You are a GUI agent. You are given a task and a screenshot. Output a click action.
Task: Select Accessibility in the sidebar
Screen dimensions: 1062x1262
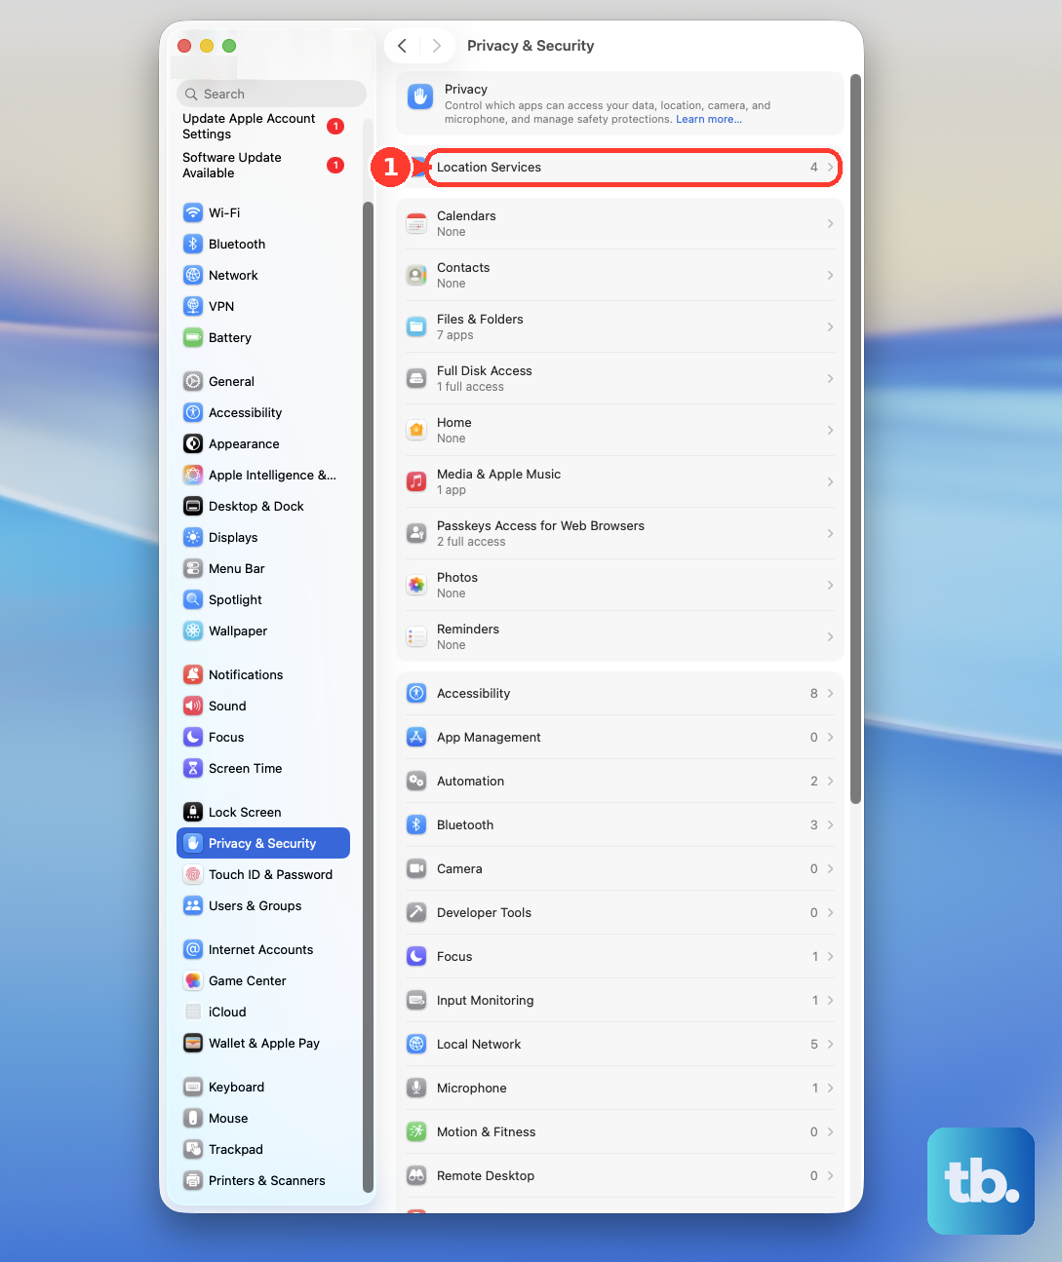(x=263, y=412)
